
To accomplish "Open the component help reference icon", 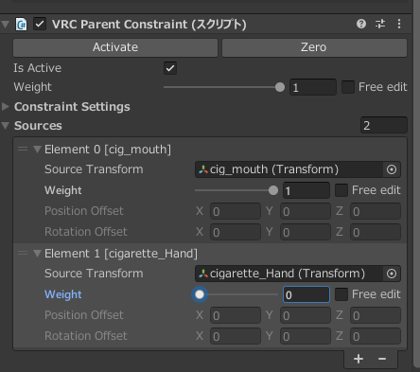I will point(361,24).
